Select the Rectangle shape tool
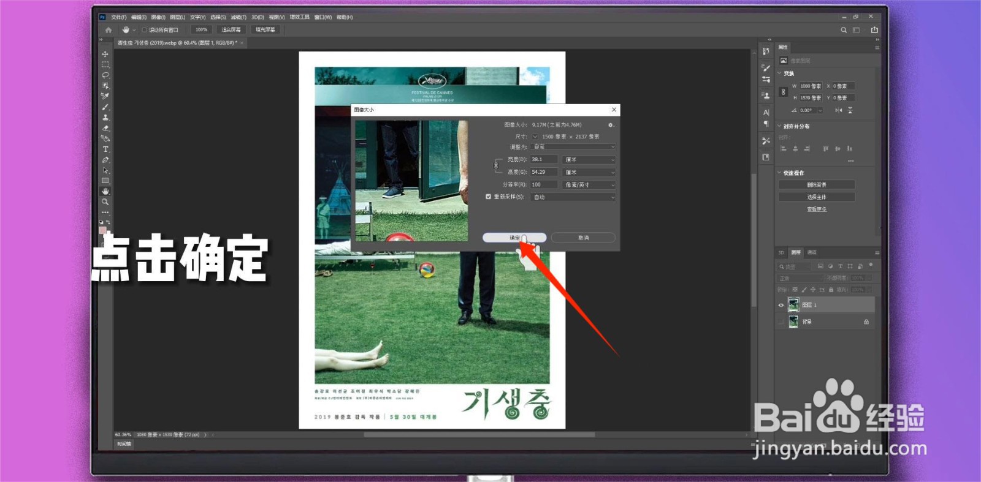 coord(105,181)
